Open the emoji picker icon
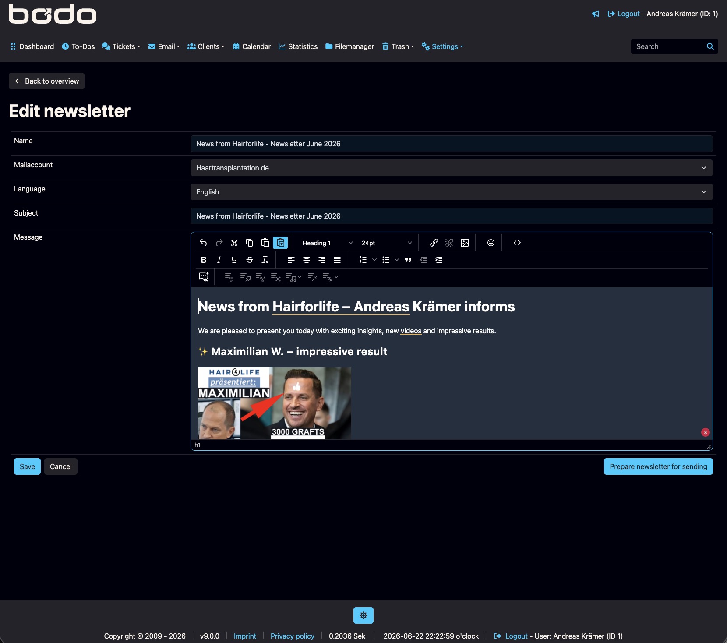The width and height of the screenshot is (727, 643). click(x=491, y=243)
